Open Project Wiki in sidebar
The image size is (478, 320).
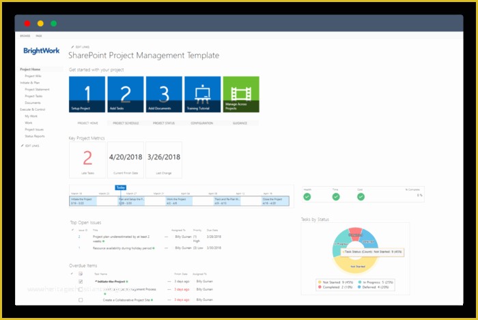coord(33,76)
